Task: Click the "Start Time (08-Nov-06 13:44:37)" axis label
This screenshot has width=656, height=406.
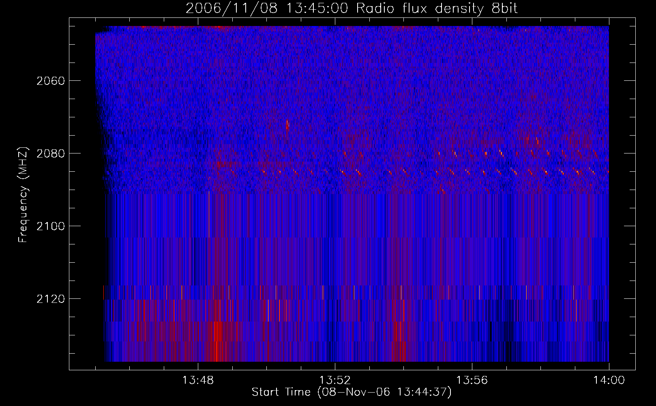Action: (352, 392)
